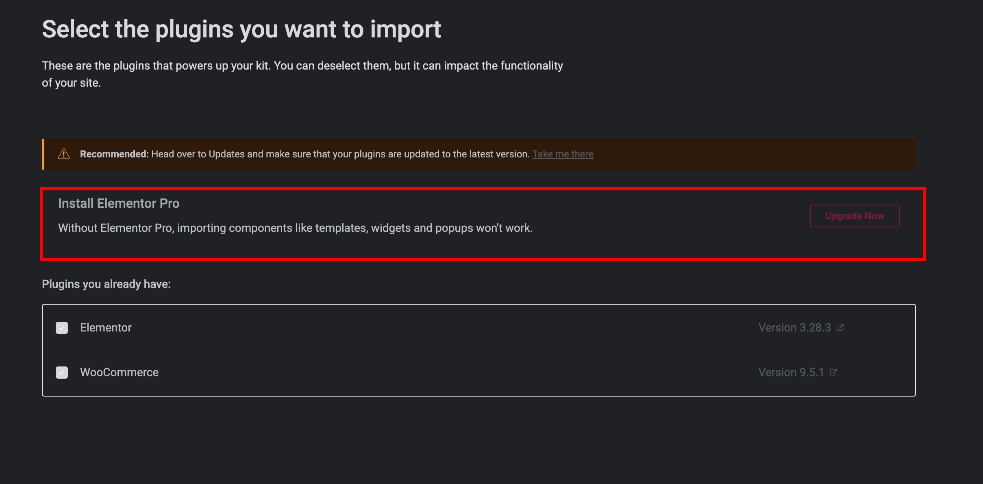983x484 pixels.
Task: Click the Upgrade Now button
Action: [854, 216]
